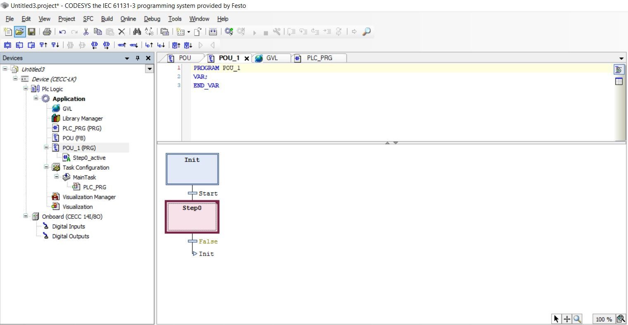
Task: Click the Print icon in toolbar
Action: tap(47, 32)
